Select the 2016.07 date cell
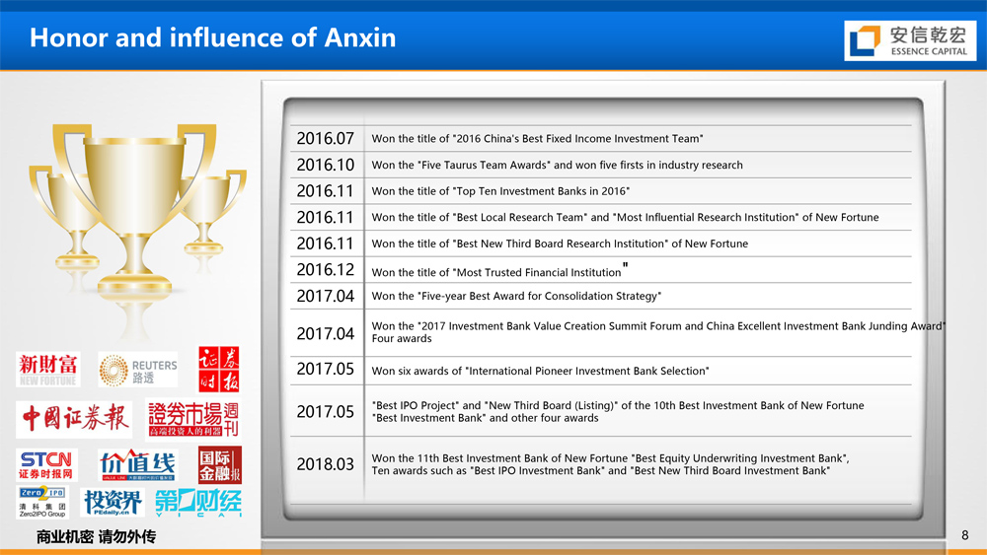 (x=325, y=139)
